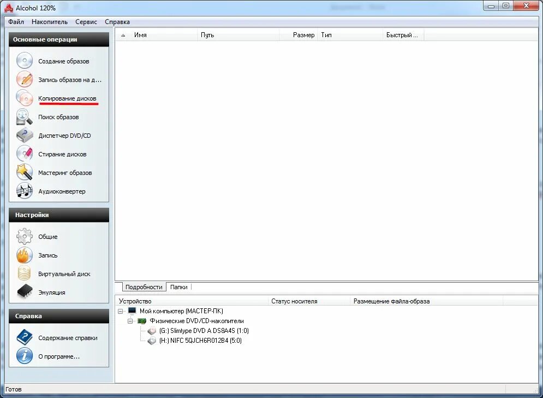Collapse the Основные операции panel header
The image size is (543, 398).
[59, 39]
